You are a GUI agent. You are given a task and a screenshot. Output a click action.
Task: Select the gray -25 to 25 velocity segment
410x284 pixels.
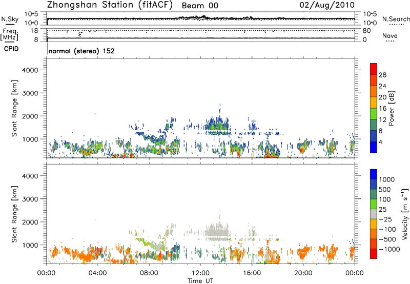[x=374, y=214]
